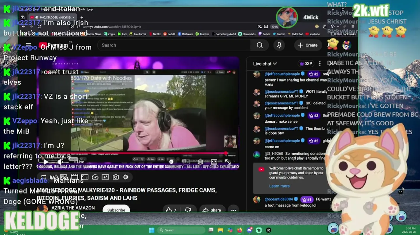Click the YouTube search input field
The height and width of the screenshot is (235, 420).
(x=173, y=45)
